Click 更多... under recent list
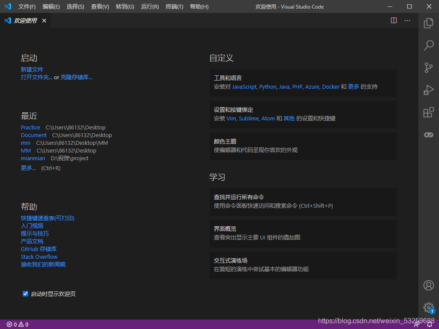439x329 pixels. click(x=28, y=168)
